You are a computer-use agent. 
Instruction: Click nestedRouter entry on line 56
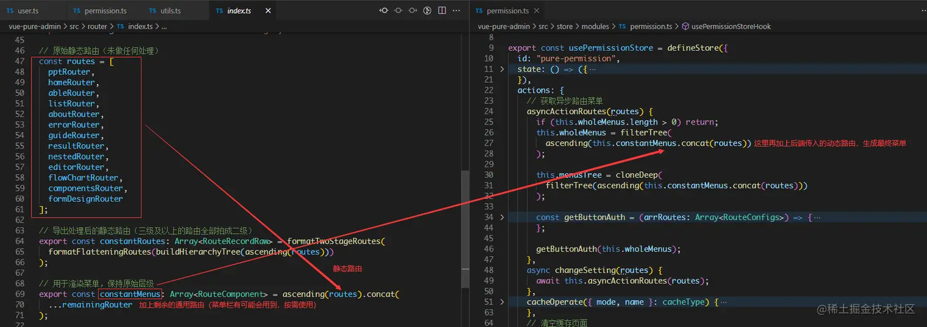point(76,156)
